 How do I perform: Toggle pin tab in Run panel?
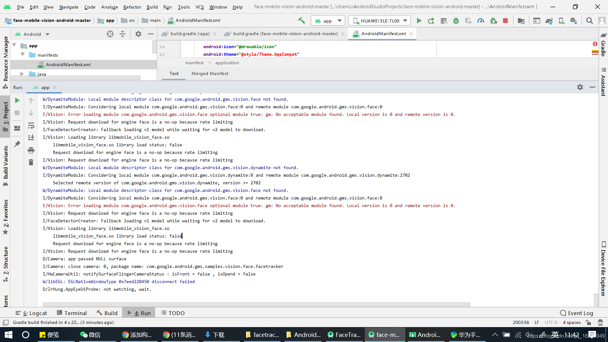[17, 144]
